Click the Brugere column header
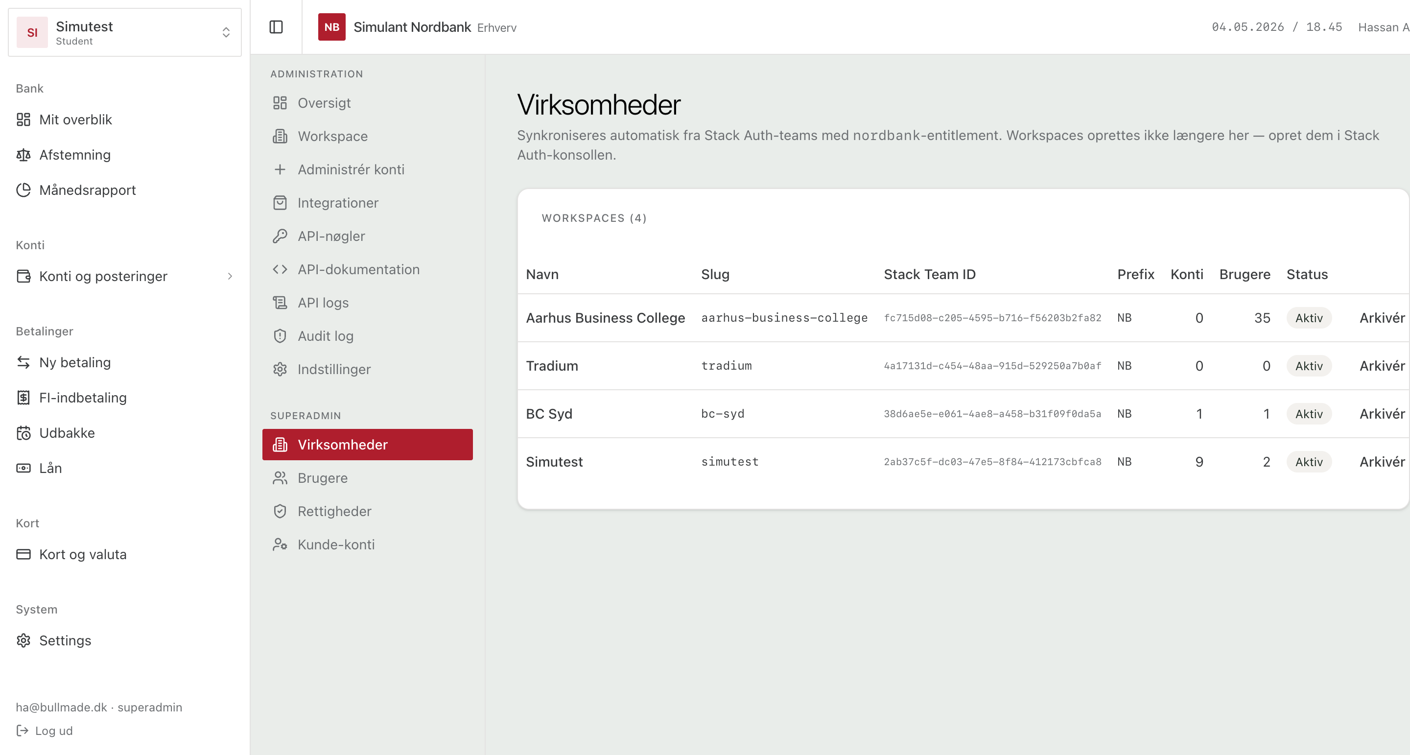Viewport: 1410px width, 755px height. point(1245,274)
